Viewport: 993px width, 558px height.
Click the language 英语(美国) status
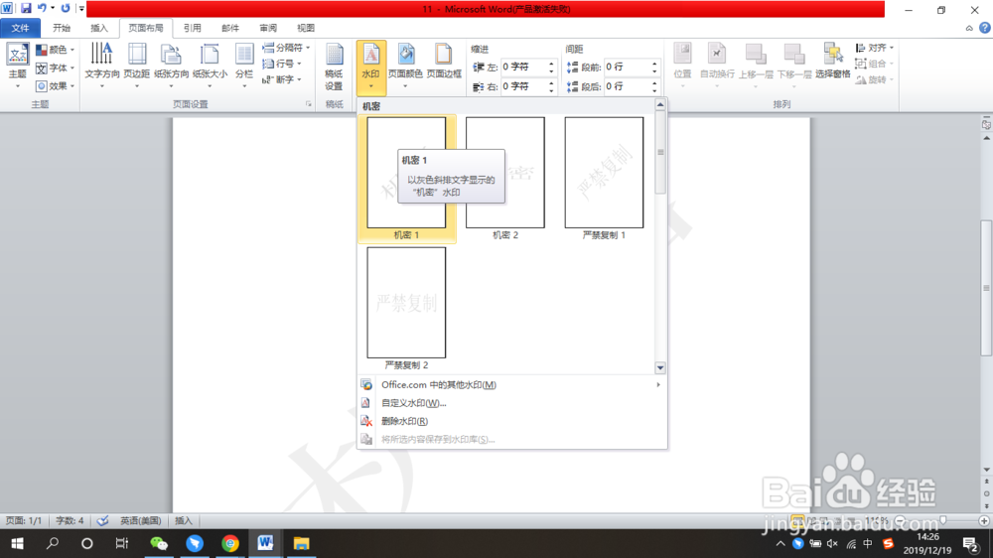click(141, 520)
